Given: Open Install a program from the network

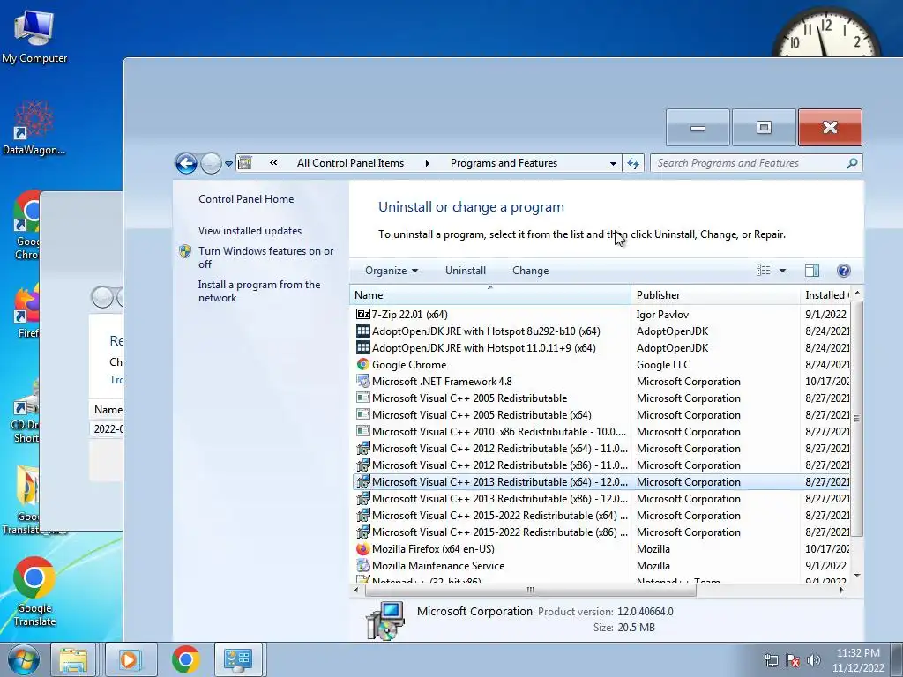Looking at the screenshot, I should coord(259,291).
